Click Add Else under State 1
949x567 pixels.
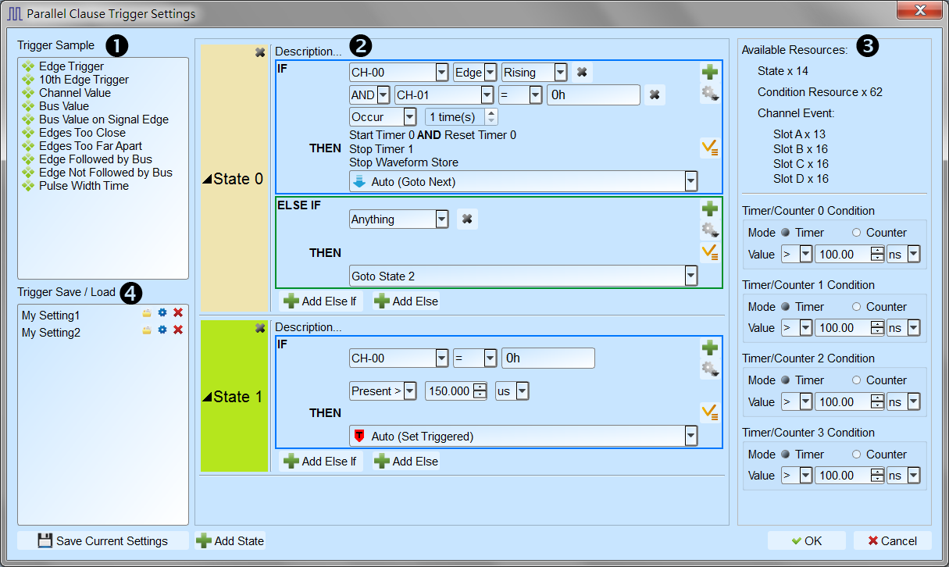tap(406, 462)
